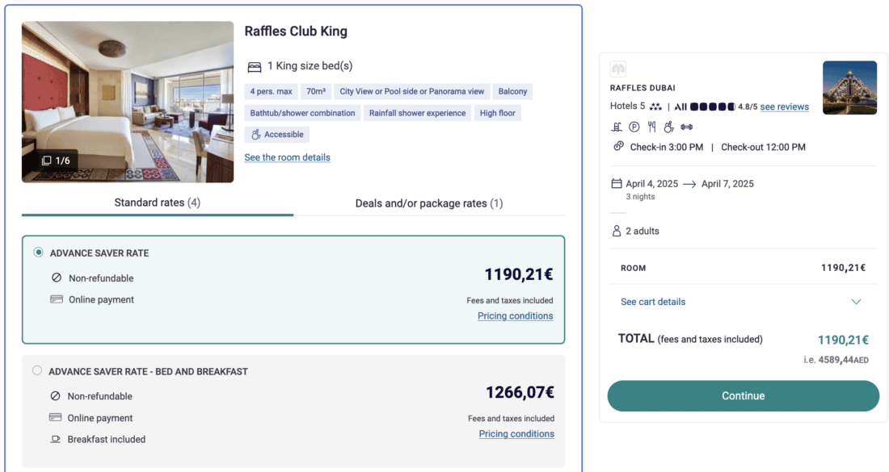
Task: Switch to the Standard rates tab
Action: (158, 203)
